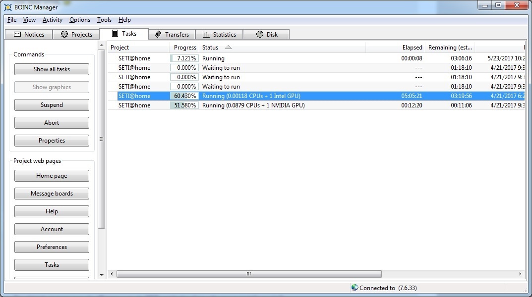Click the 51.580% progress bar
This screenshot has width=532, height=297.
click(x=184, y=105)
